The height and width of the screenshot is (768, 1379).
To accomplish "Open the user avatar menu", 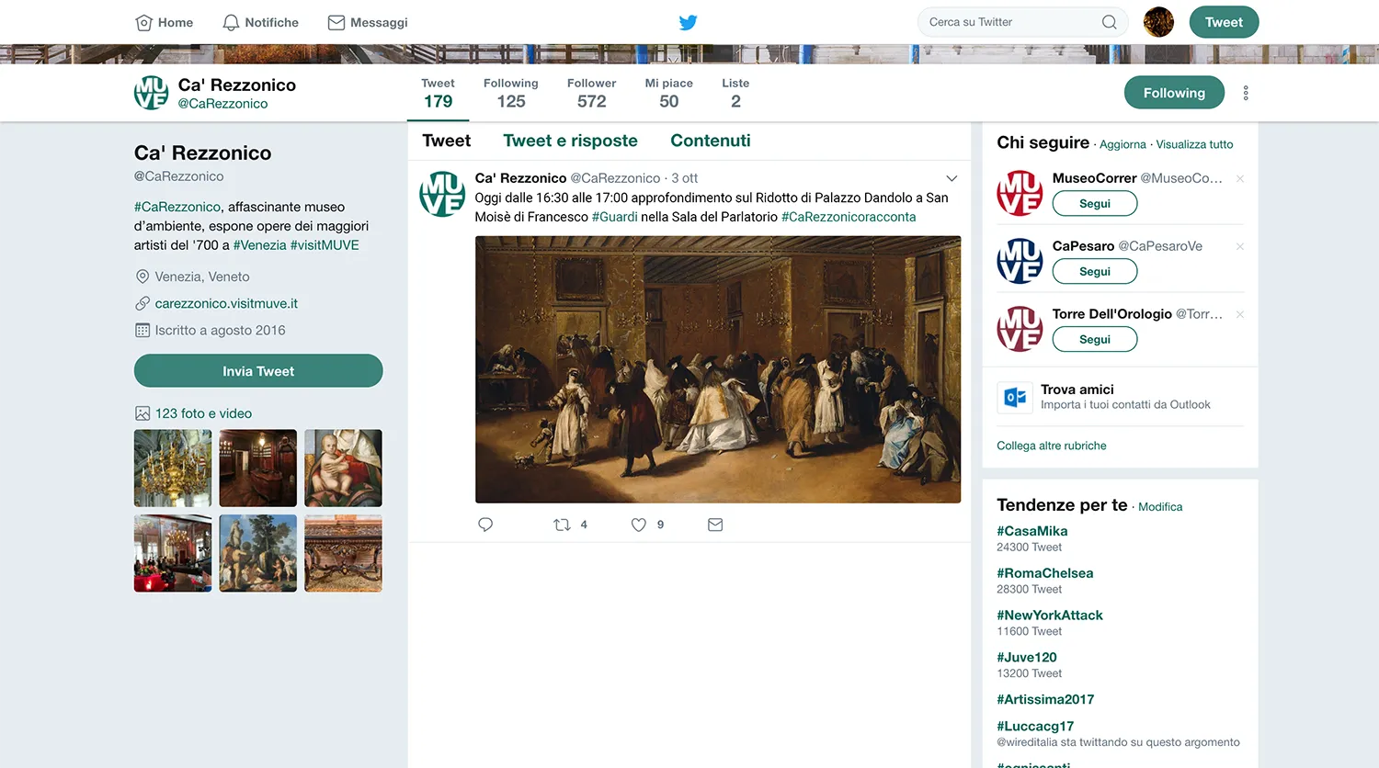I will (x=1158, y=22).
